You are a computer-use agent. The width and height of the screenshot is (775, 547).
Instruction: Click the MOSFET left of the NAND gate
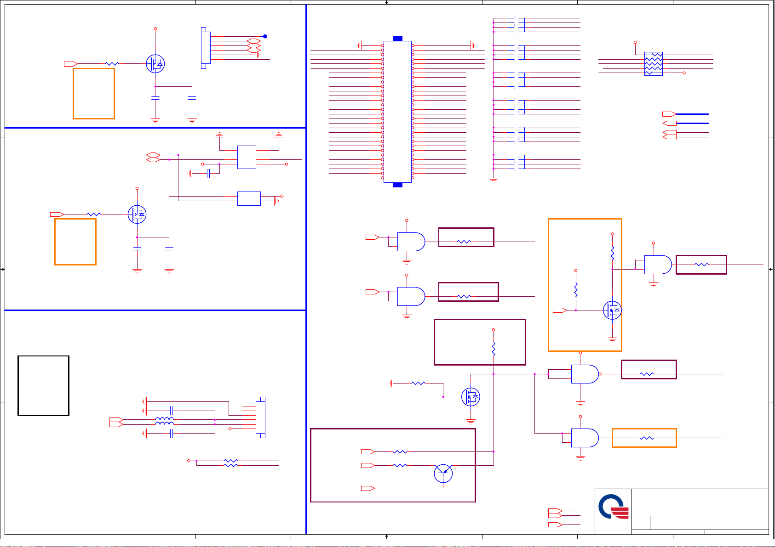(471, 397)
